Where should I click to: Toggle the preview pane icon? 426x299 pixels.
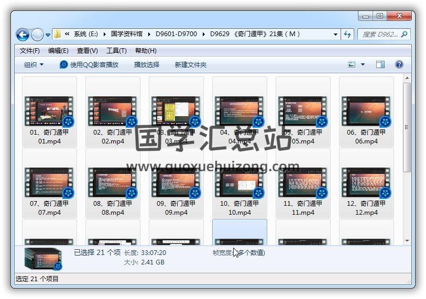click(x=380, y=64)
